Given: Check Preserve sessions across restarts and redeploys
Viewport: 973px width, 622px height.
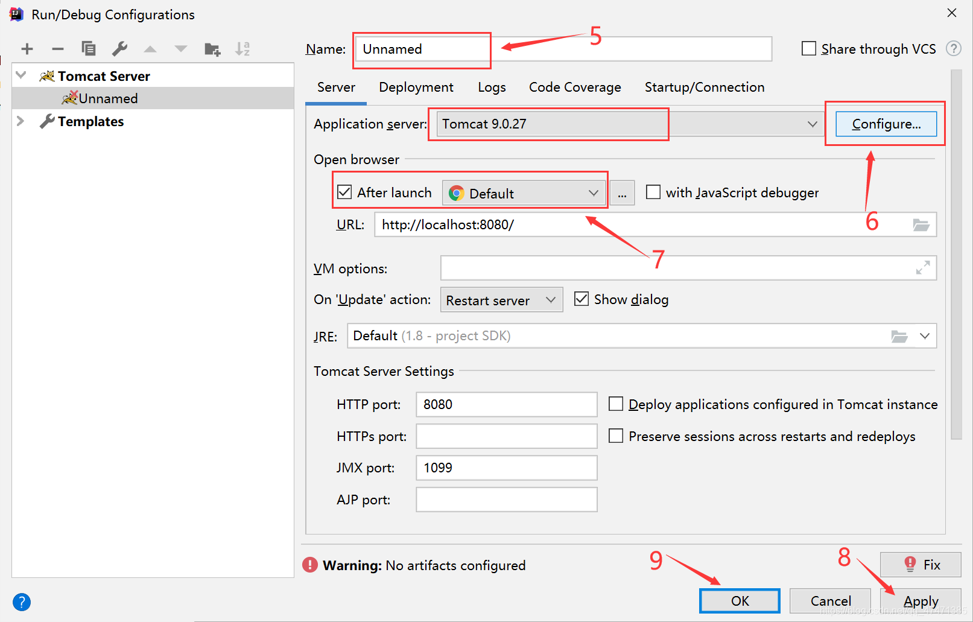Looking at the screenshot, I should pyautogui.click(x=616, y=436).
